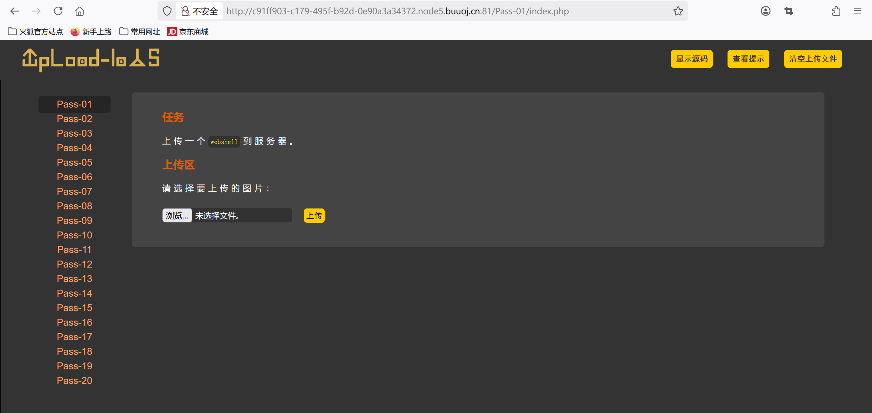Viewport: 872px width, 413px height.
Task: Open the 火狐官方站点 bookmark folder
Action: tap(35, 32)
